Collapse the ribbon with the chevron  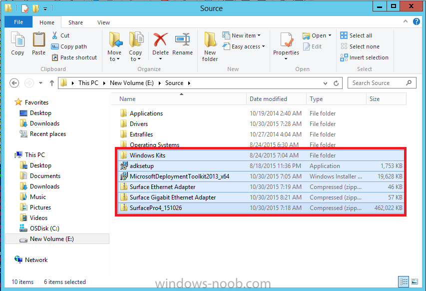coord(406,21)
